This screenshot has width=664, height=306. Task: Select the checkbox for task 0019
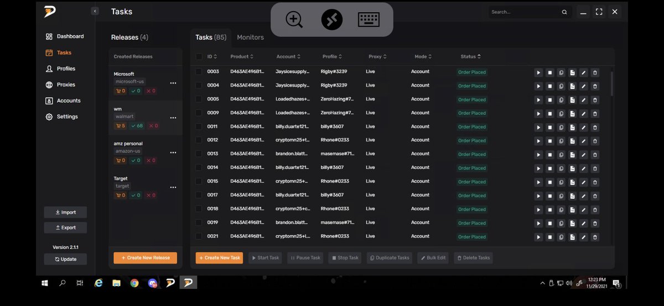point(199,223)
